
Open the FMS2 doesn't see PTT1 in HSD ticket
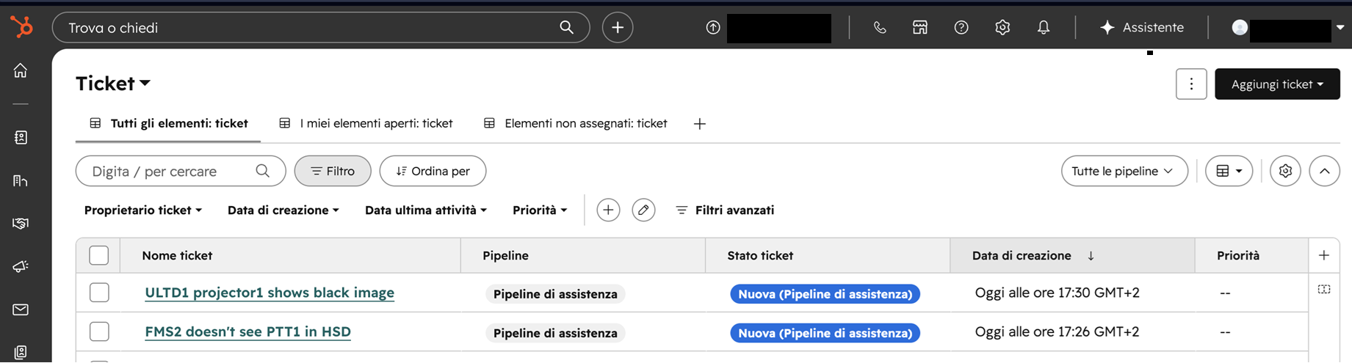coord(247,331)
